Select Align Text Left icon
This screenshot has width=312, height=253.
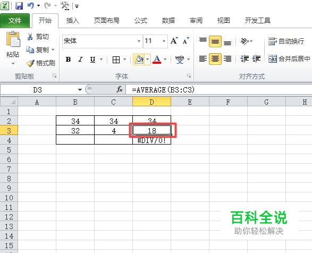pos(203,59)
